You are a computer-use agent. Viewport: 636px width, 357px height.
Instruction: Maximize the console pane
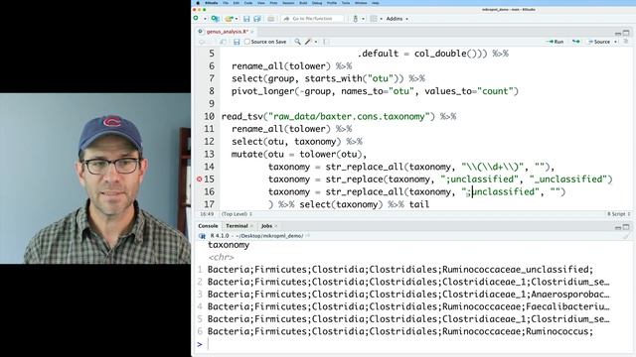[x=626, y=227]
